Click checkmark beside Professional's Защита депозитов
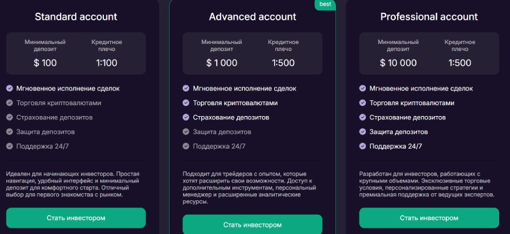510x234 pixels. point(362,132)
